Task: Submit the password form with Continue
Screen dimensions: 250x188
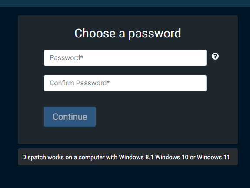Action: [x=70, y=117]
